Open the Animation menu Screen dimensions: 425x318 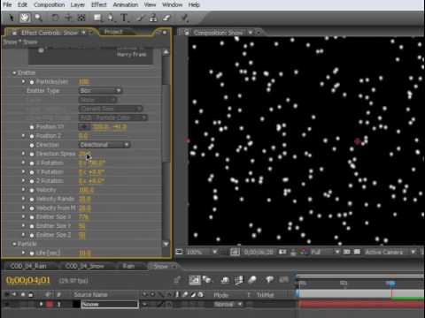point(126,4)
